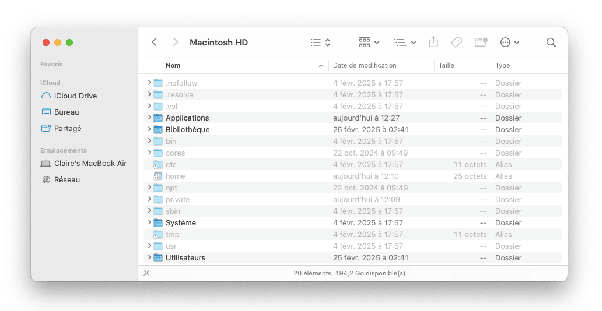
Task: Expand the private folder
Action: click(x=149, y=199)
